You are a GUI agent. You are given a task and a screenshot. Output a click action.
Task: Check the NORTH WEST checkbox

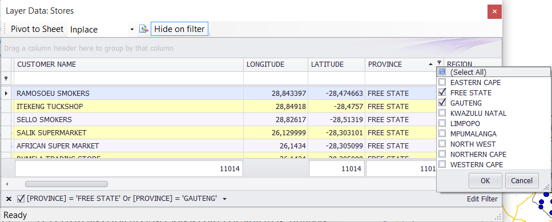pos(442,144)
